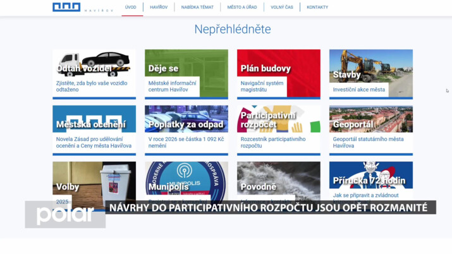The height and width of the screenshot is (254, 452).
Task: Open the Městská ocenění blue tile
Action: [x=94, y=119]
